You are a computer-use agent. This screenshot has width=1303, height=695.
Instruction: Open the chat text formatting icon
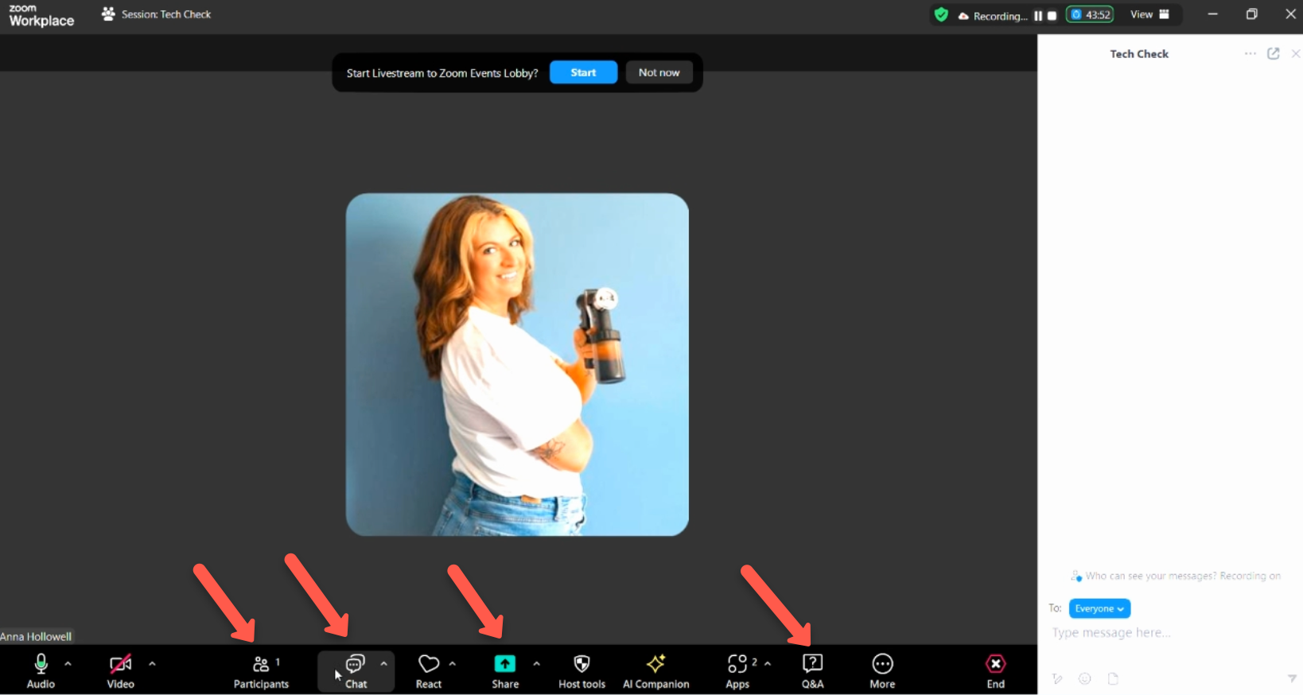[x=1057, y=678]
